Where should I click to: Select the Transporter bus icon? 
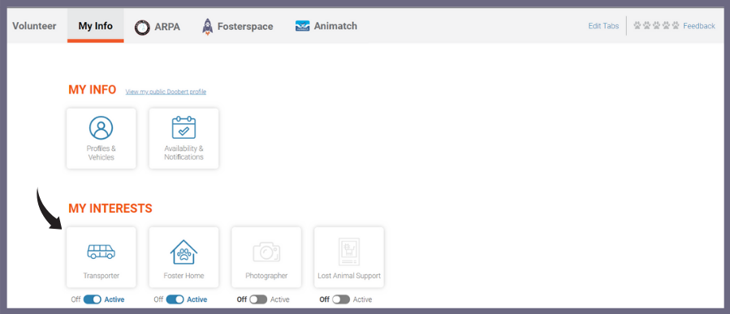(101, 252)
